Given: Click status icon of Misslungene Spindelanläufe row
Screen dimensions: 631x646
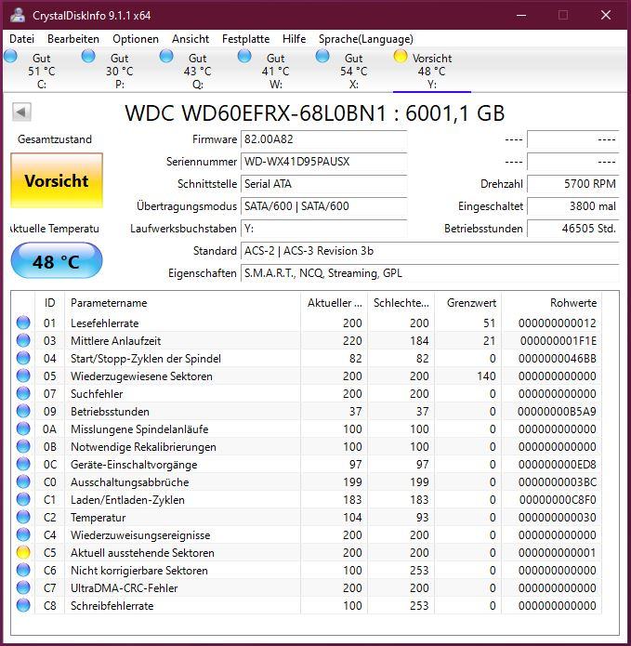Looking at the screenshot, I should click(23, 428).
